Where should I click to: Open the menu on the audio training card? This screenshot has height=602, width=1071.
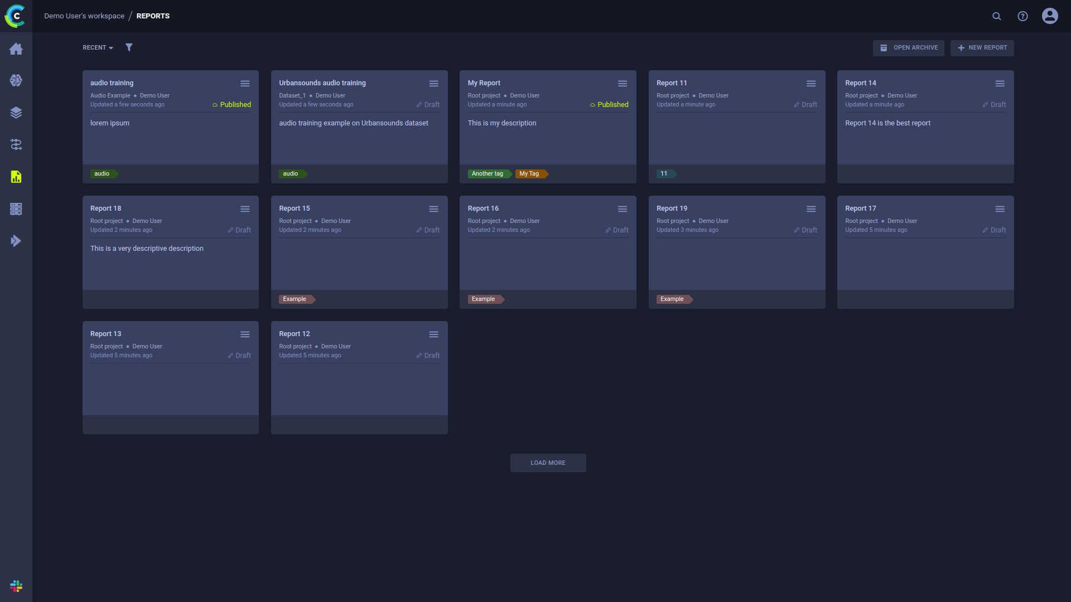245,83
